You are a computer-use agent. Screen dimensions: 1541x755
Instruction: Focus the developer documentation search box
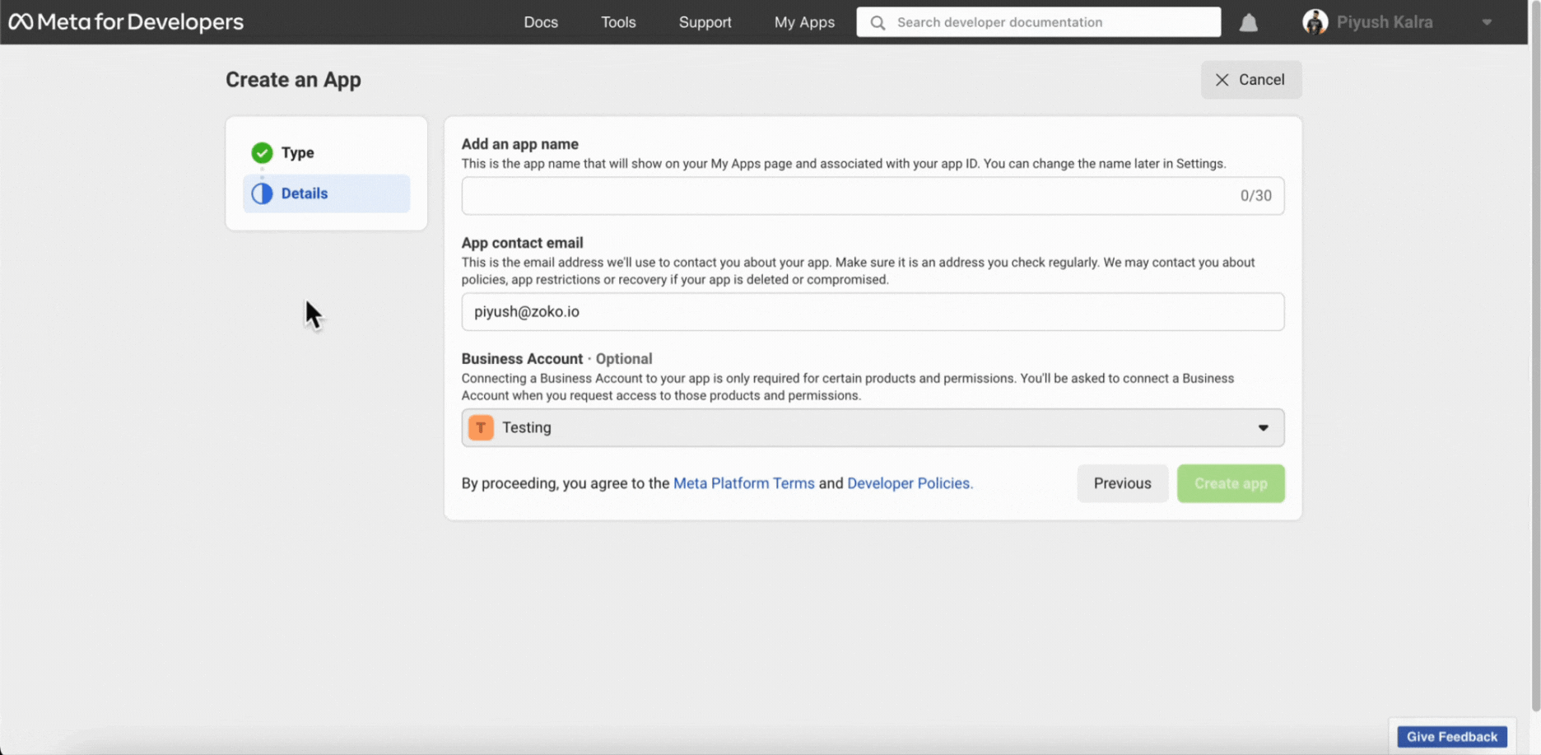click(1039, 22)
